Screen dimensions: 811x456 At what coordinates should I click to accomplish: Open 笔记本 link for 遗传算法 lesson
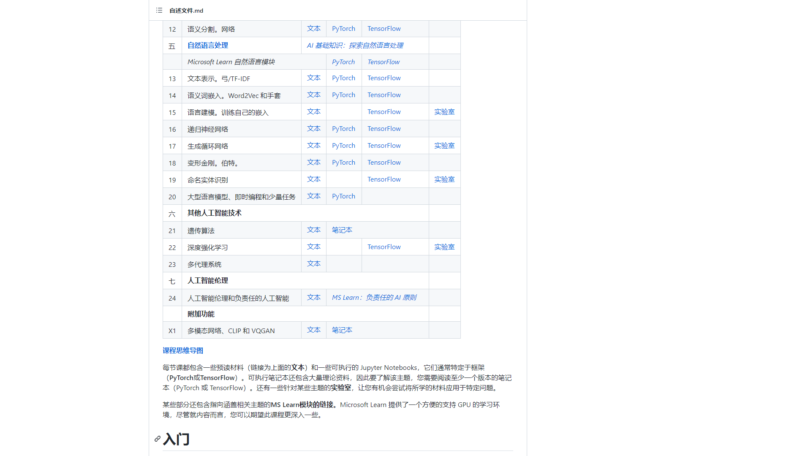click(x=342, y=230)
